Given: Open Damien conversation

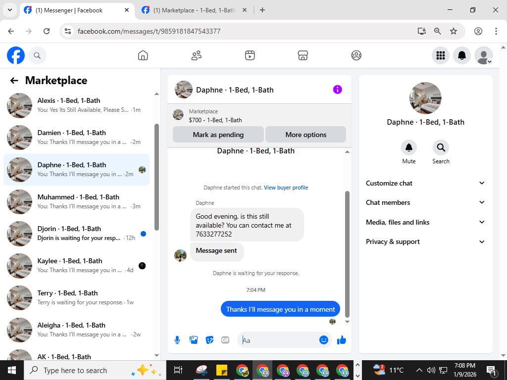Looking at the screenshot, I should (x=76, y=138).
